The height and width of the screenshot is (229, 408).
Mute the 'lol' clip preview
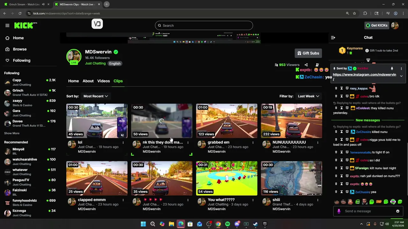coord(122,135)
